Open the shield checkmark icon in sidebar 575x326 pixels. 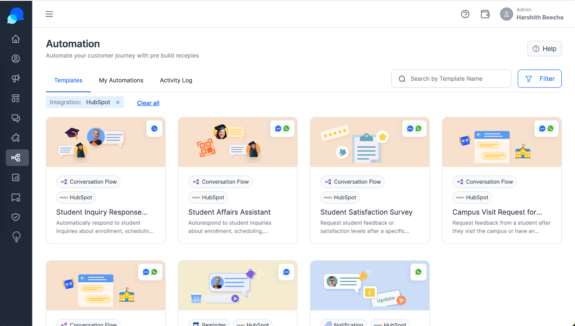[15, 217]
